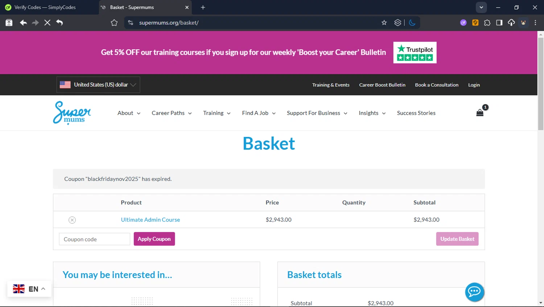Click the Login link
Viewport: 544px width, 307px height.
click(x=474, y=85)
